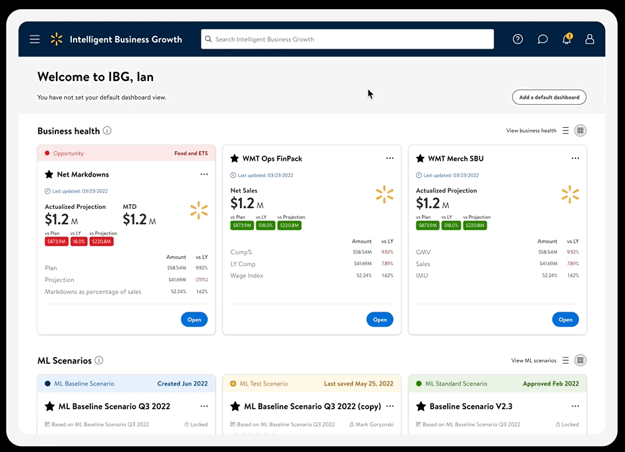Open the WMT Merch SBU card

565,320
